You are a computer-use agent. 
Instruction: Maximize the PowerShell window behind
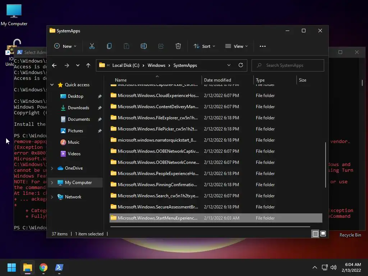point(340,52)
